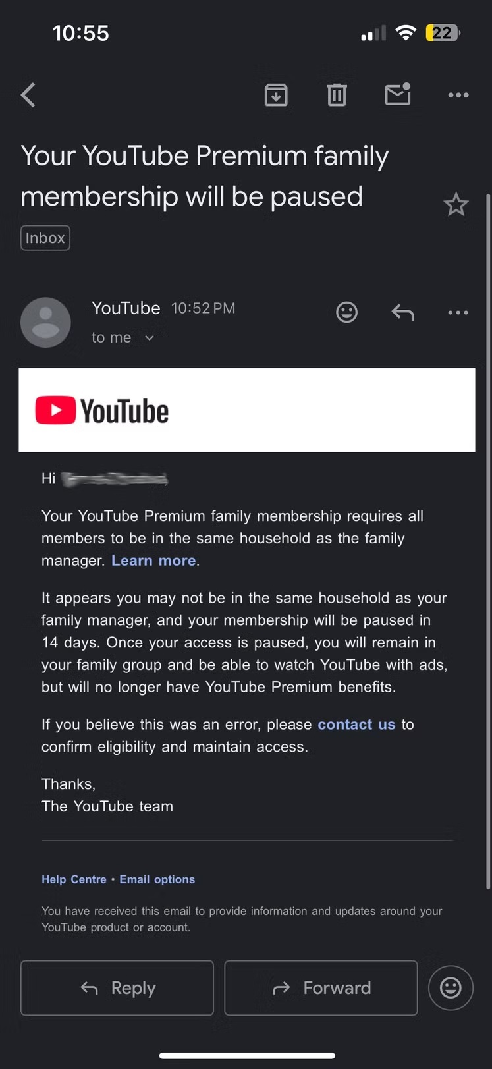Open the 'Learn more' link
Image resolution: width=492 pixels, height=1069 pixels.
click(x=153, y=560)
